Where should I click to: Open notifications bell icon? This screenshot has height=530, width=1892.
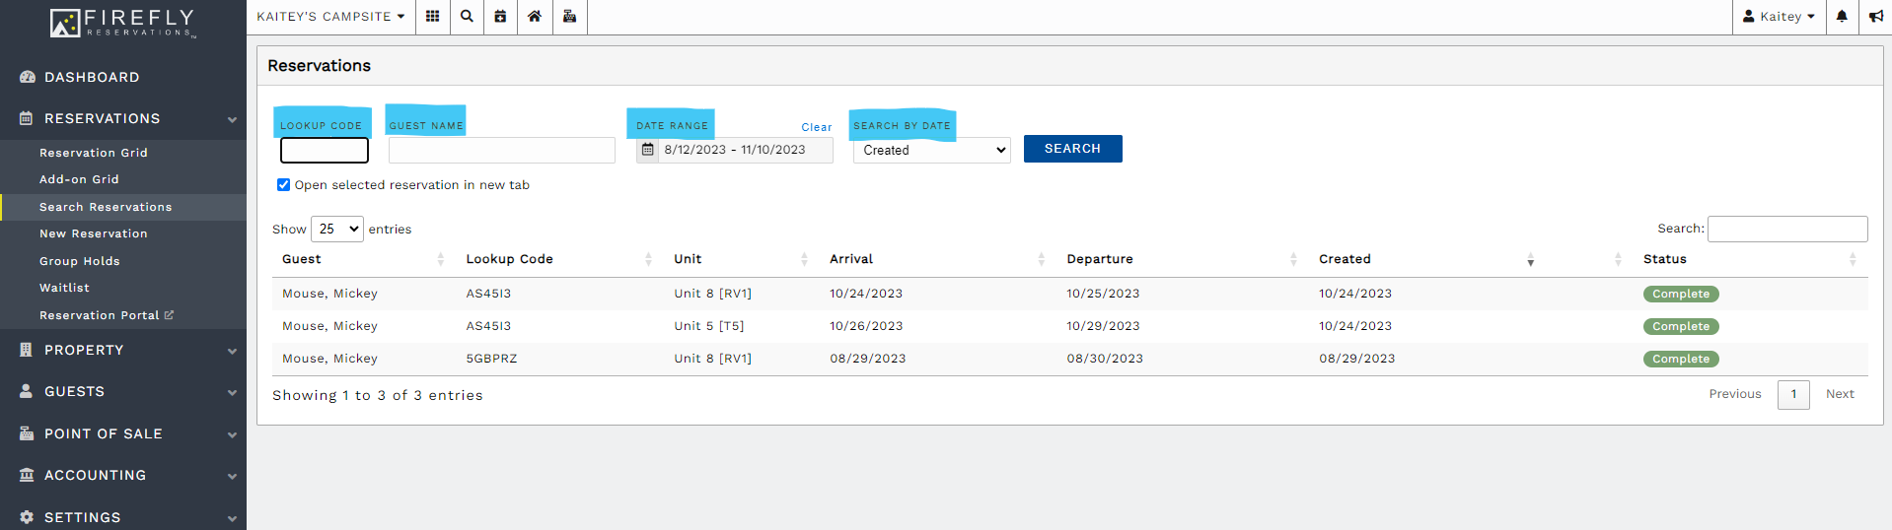click(x=1841, y=17)
